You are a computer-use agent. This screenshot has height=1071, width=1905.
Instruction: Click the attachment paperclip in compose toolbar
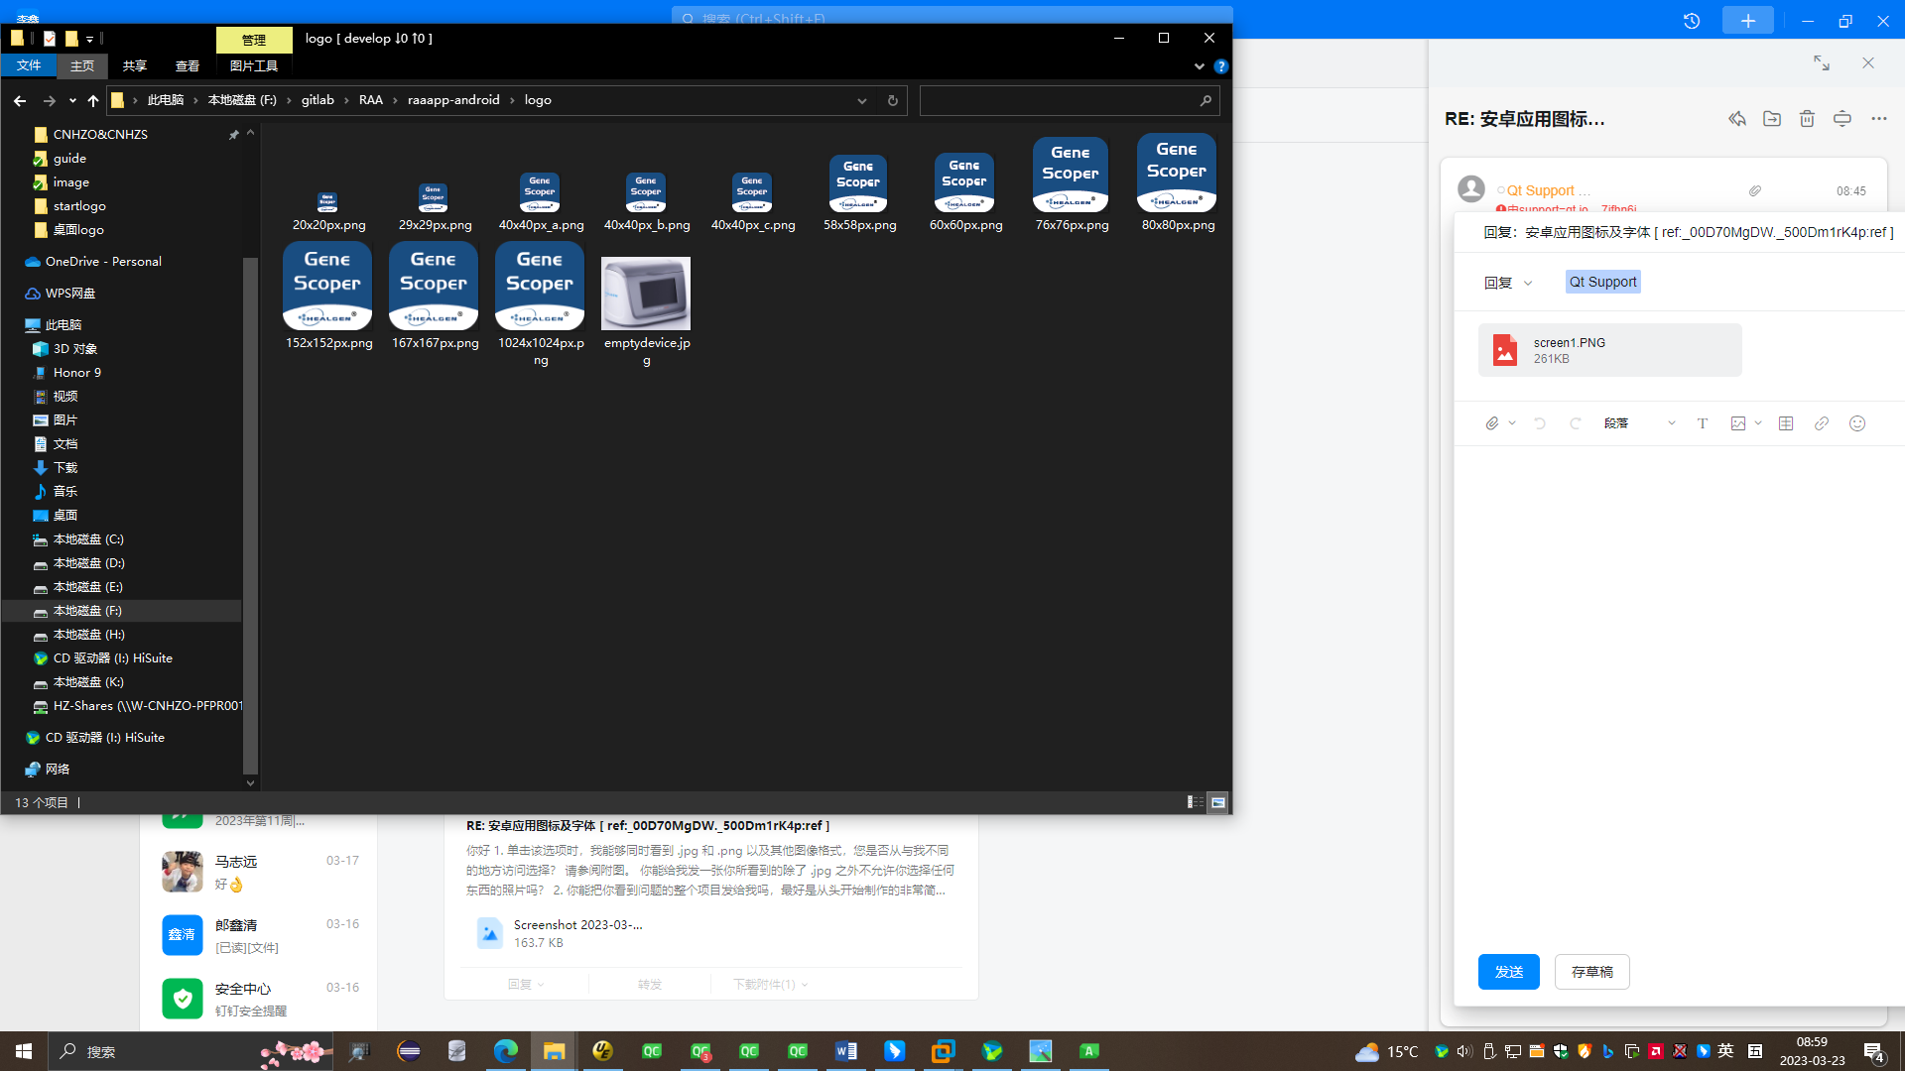(x=1491, y=423)
